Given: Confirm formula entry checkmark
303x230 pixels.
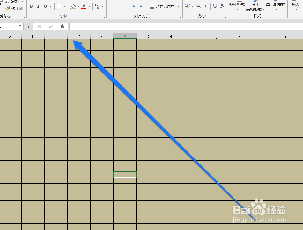Looking at the screenshot, I should point(51,26).
